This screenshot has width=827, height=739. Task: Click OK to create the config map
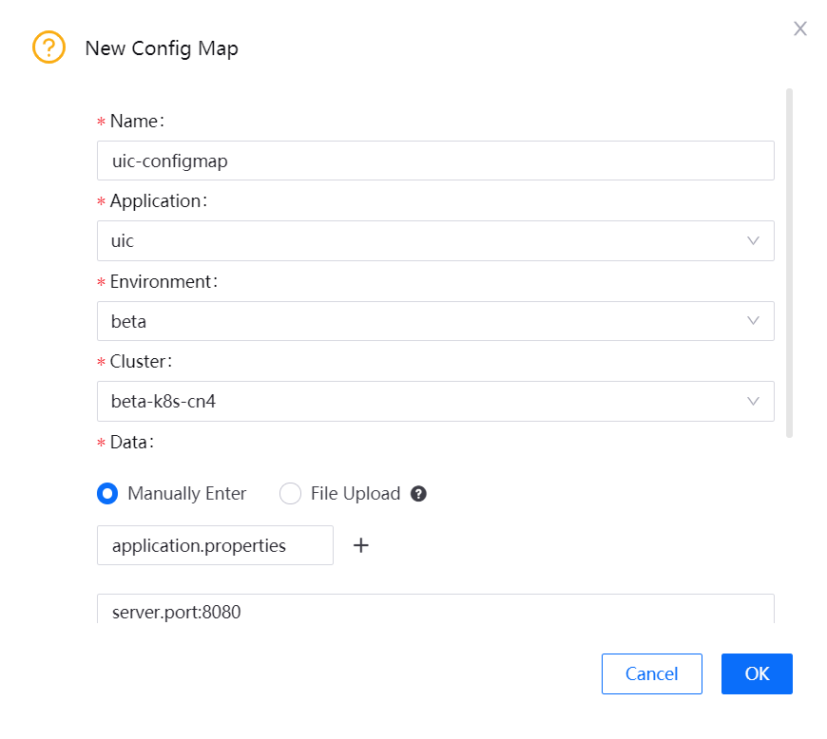point(757,673)
